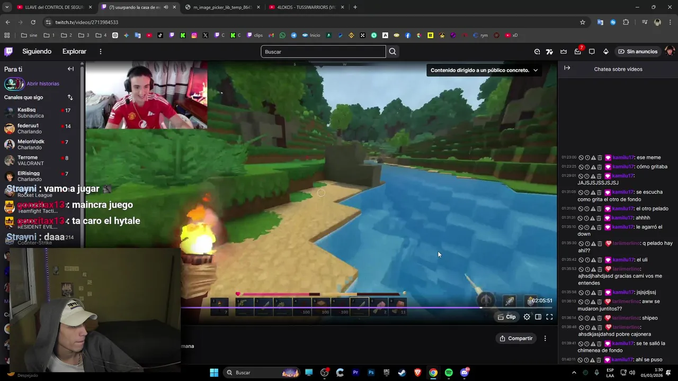The image size is (678, 381).
Task: Launch Spotify from the taskbar
Action: click(449, 373)
